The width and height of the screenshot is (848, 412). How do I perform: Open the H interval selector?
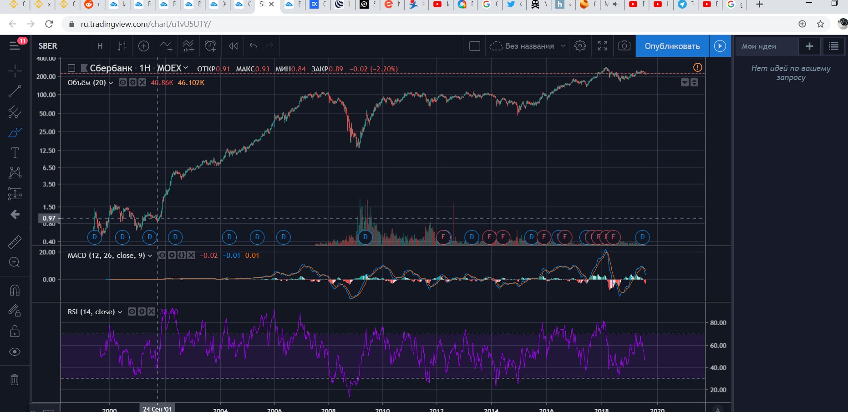pos(100,46)
